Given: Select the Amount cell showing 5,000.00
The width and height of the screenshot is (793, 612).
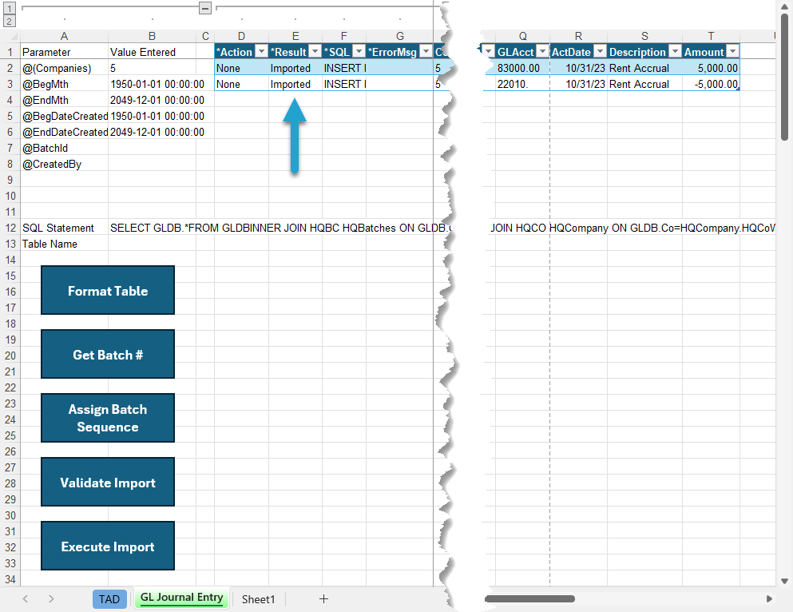Looking at the screenshot, I should coord(711,68).
